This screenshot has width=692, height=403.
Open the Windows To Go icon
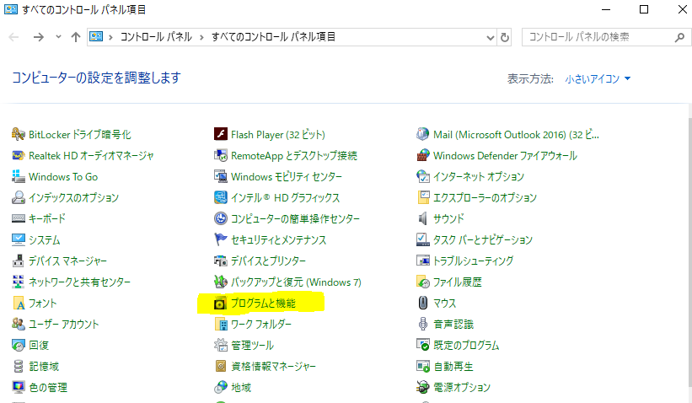(18, 176)
